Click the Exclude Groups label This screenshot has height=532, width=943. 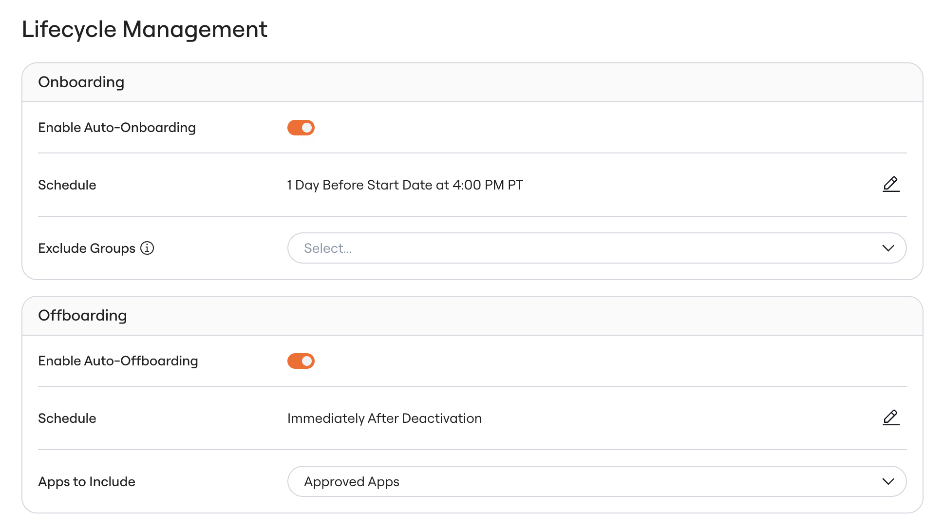pos(87,248)
